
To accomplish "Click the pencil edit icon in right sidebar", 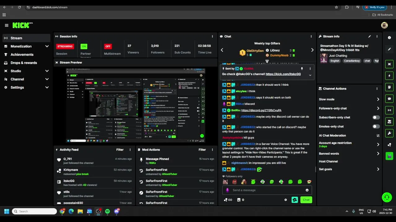I will coord(389,49).
